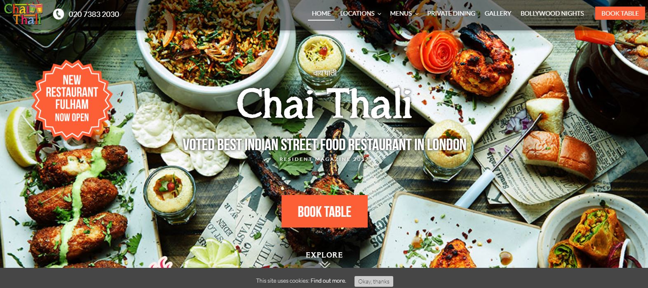Click the New Restaurant Fulham Now Open badge
Viewport: 648px width, 288px height.
point(72,98)
